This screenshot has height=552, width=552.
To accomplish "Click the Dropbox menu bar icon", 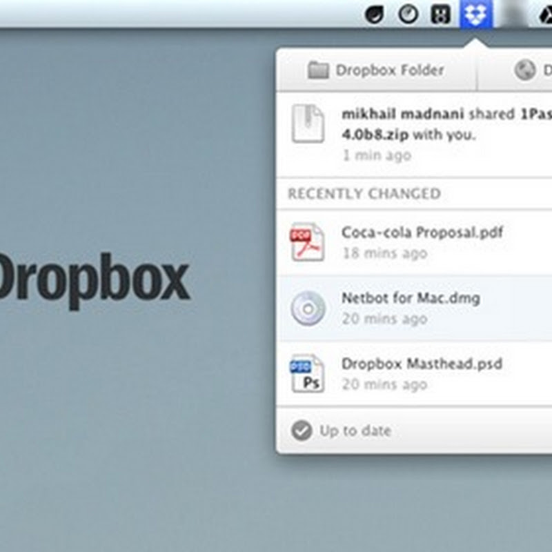I will click(x=476, y=14).
